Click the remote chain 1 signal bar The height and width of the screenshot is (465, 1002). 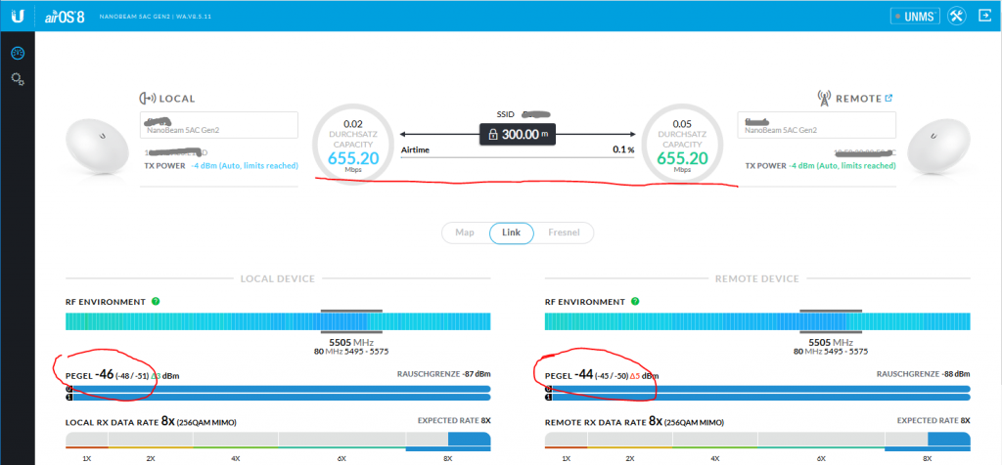coord(757,397)
